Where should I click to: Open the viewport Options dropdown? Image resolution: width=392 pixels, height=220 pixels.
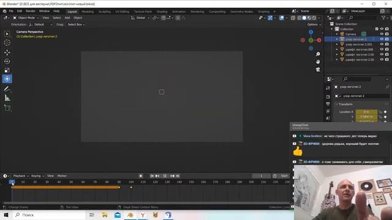pyautogui.click(x=314, y=24)
